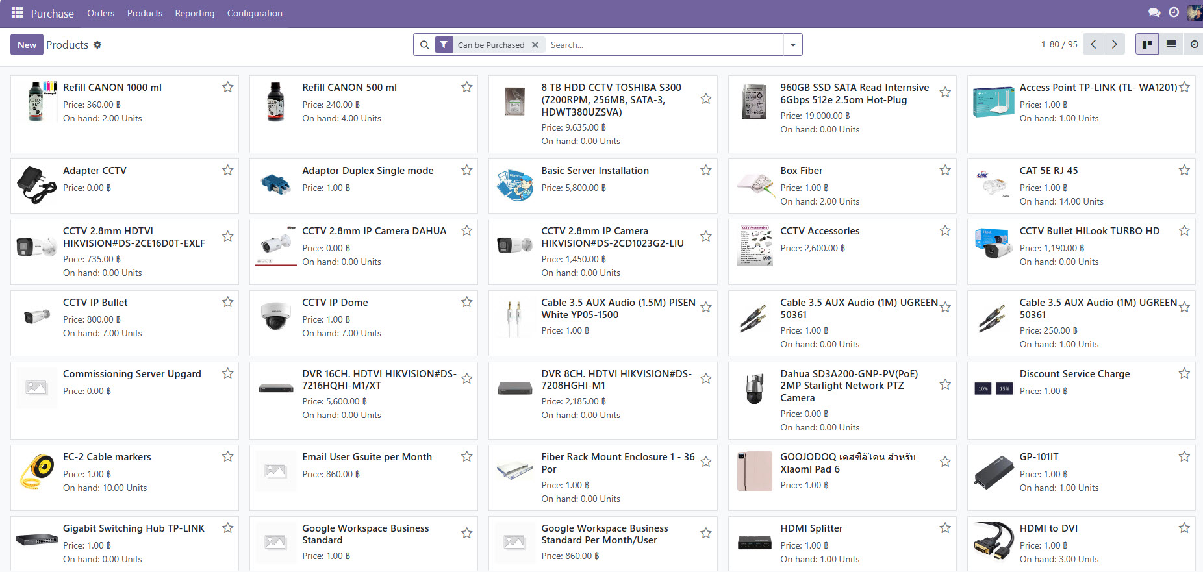Open the Reporting menu

[194, 13]
